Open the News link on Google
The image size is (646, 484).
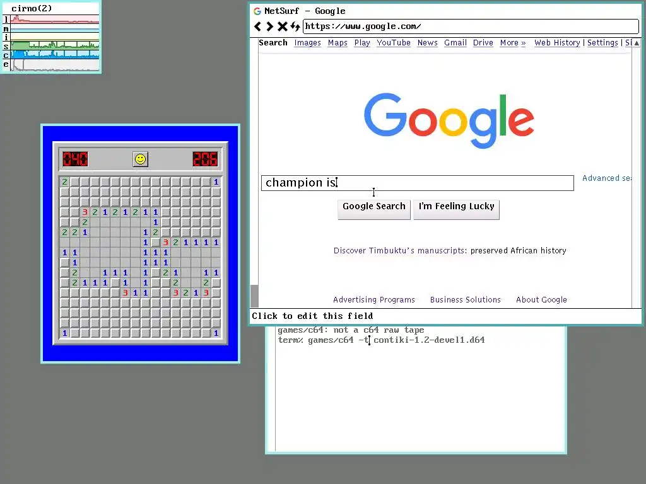[x=427, y=43]
